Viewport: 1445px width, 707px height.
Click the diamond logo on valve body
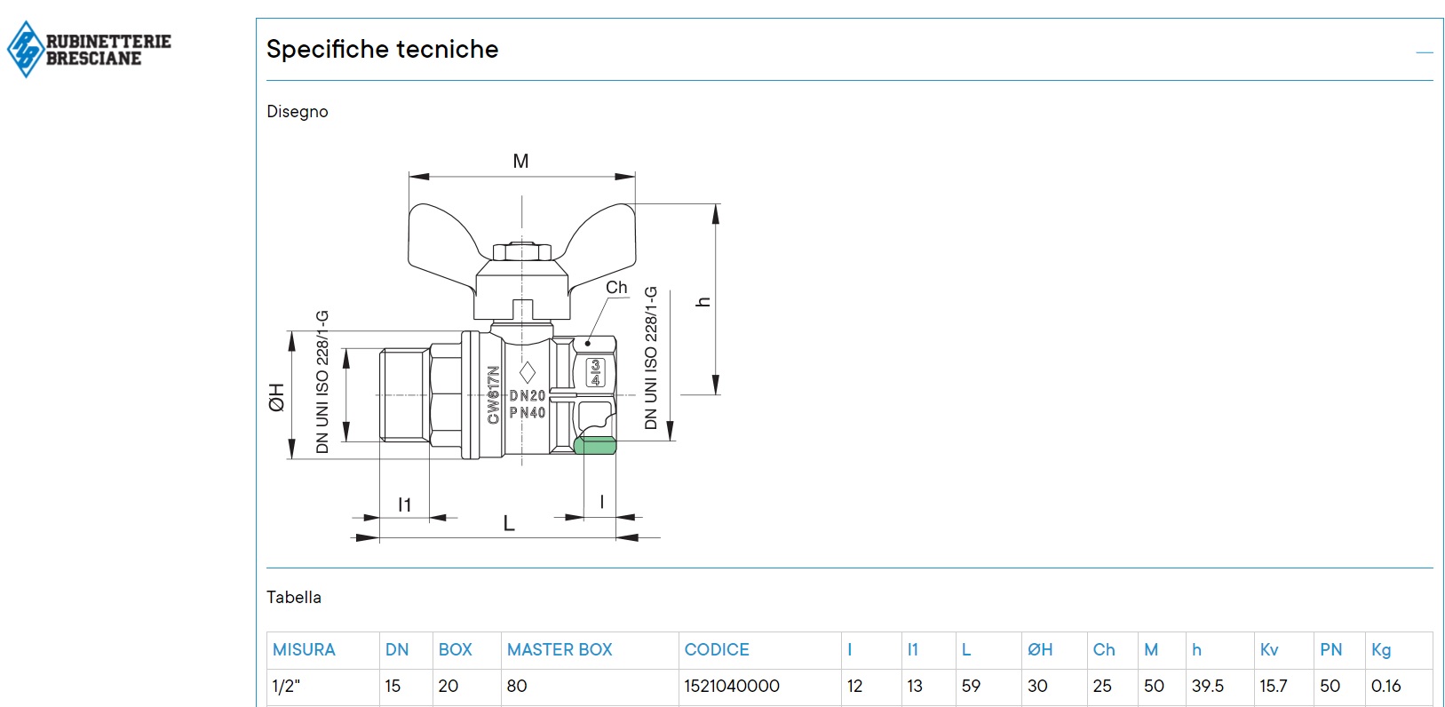point(528,372)
